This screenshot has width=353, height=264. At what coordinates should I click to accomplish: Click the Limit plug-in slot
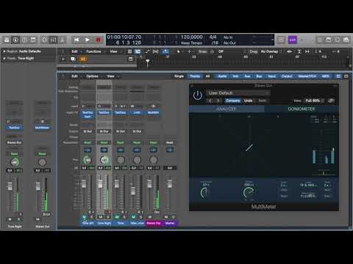pyautogui.click(x=137, y=113)
